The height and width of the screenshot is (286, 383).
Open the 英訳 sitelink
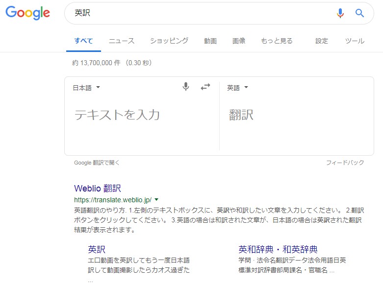97,249
